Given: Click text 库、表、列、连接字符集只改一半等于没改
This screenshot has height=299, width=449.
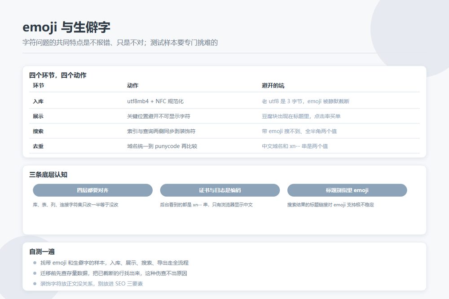Looking at the screenshot, I should click(75, 205).
